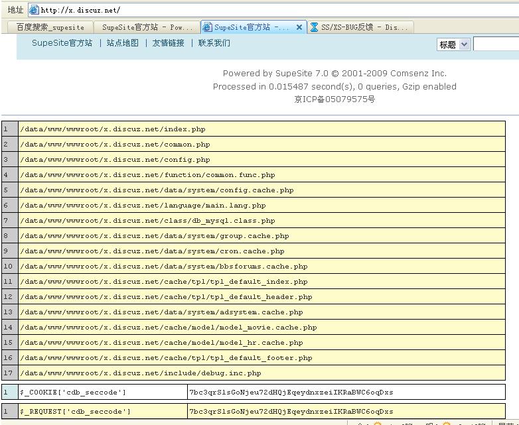Click IE icon on active SupeSite tab

pyautogui.click(x=207, y=27)
